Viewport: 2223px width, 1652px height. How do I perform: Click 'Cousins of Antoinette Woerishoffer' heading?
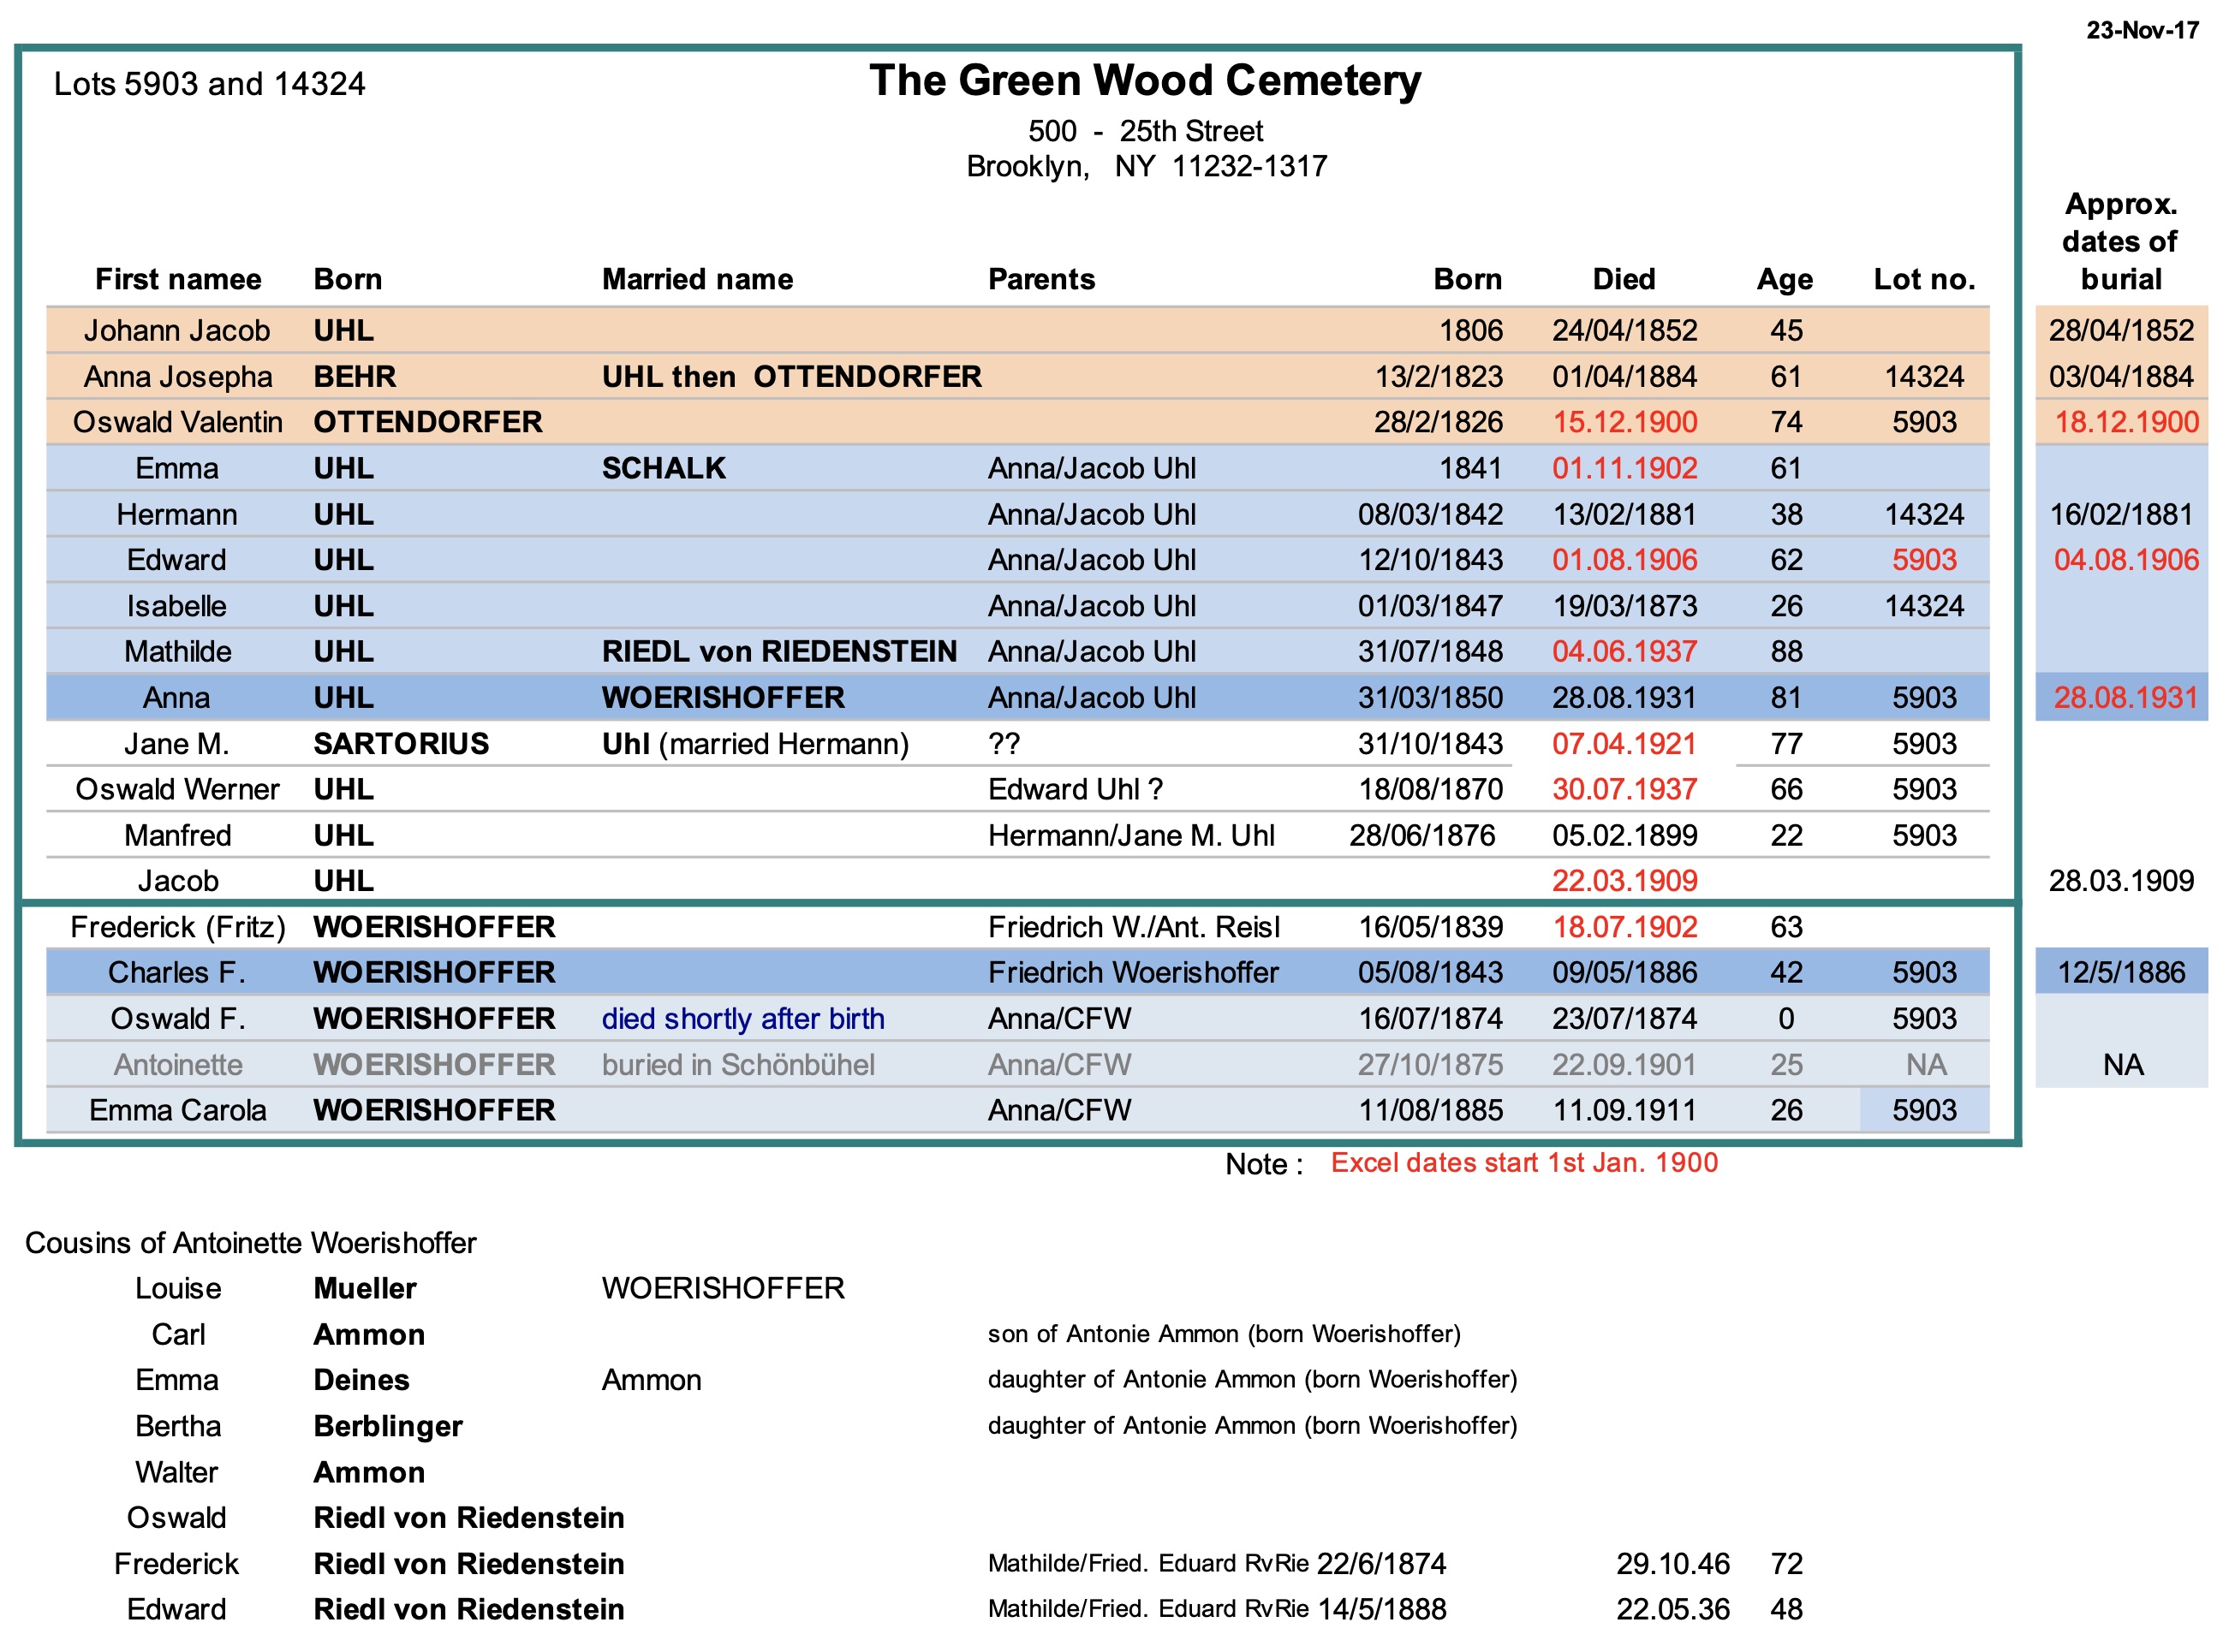250,1242
